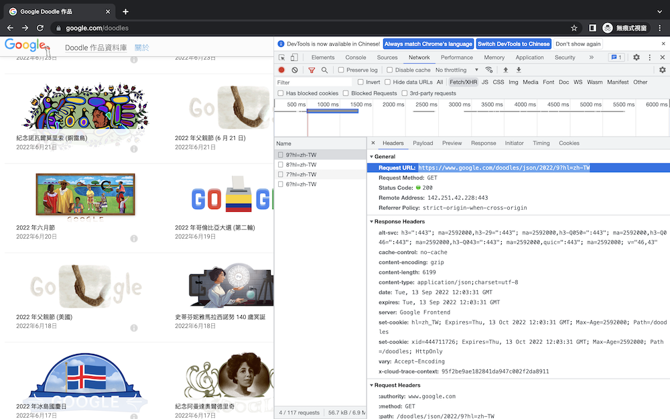Open Chrome three-dot menu
This screenshot has width=670, height=419.
660,27
